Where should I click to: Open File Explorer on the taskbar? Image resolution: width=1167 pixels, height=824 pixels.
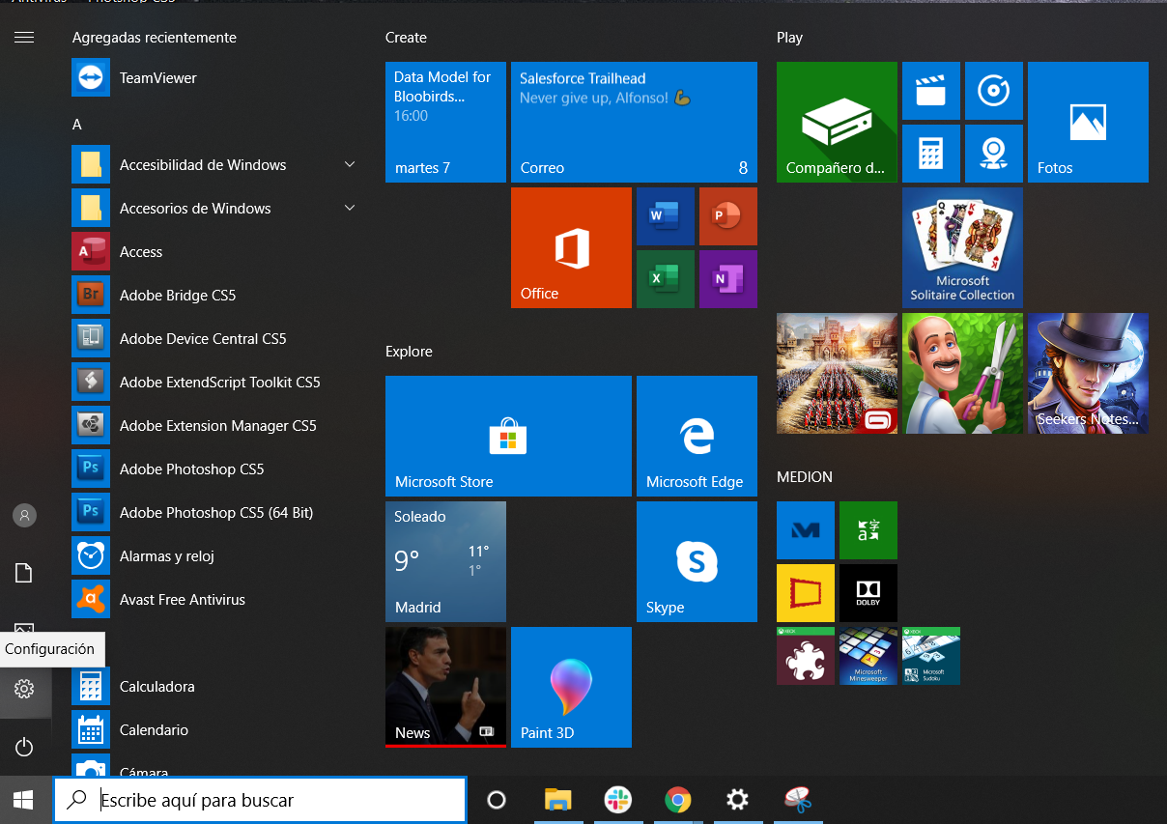click(557, 800)
